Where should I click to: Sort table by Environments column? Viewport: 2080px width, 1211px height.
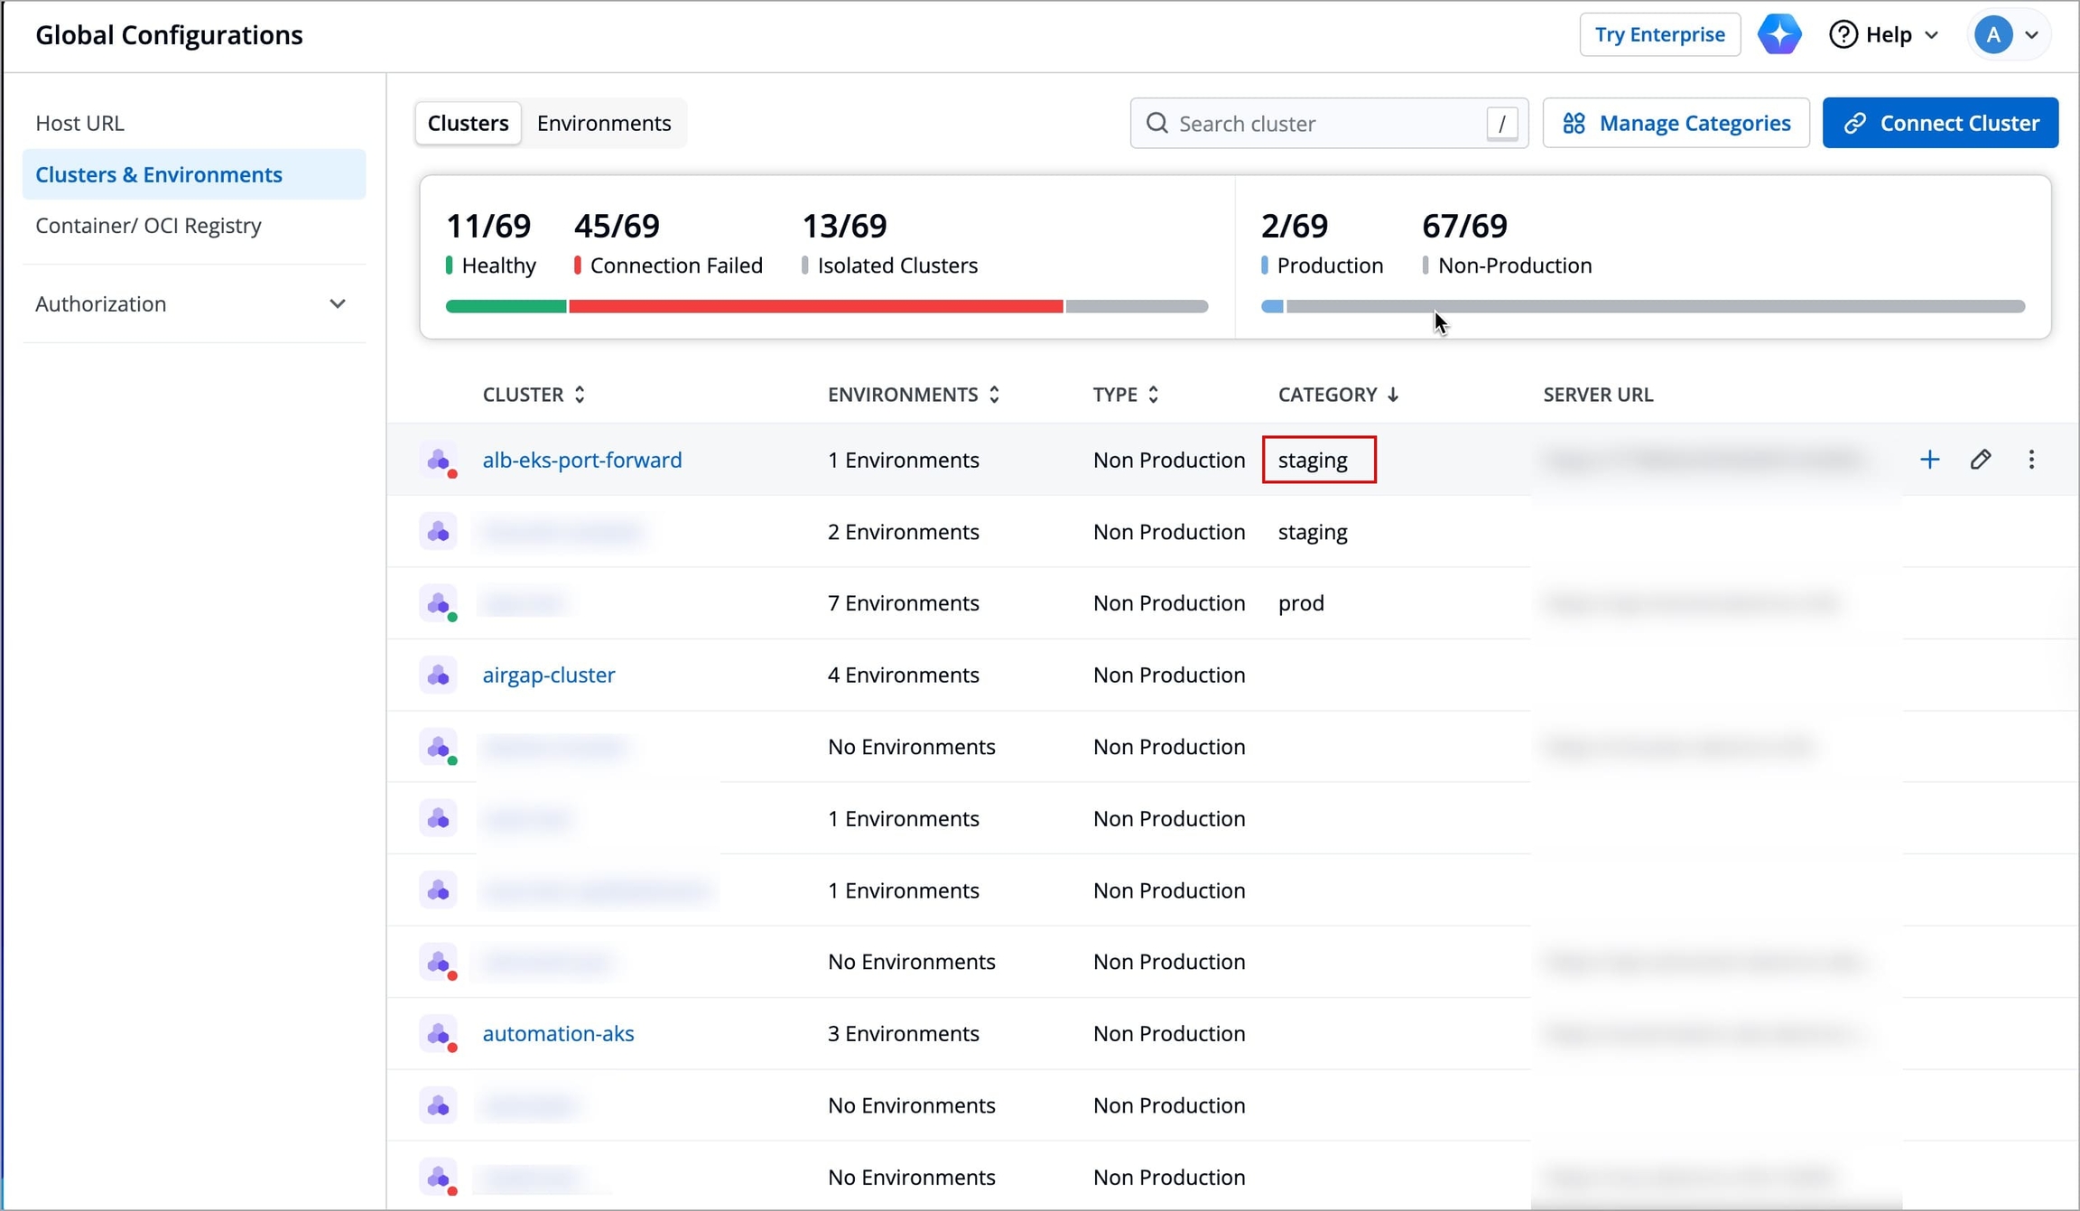pyautogui.click(x=913, y=395)
